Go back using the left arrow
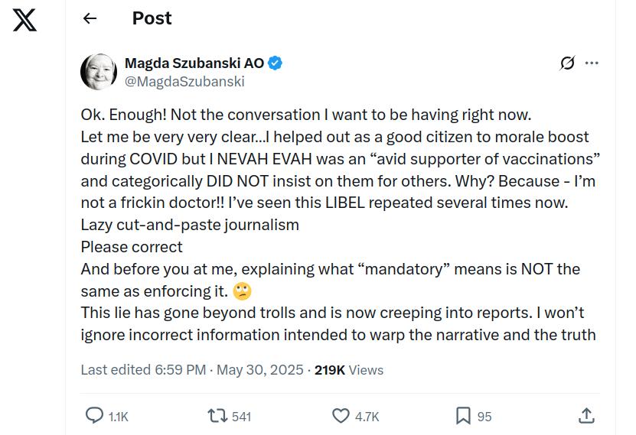 pos(90,19)
